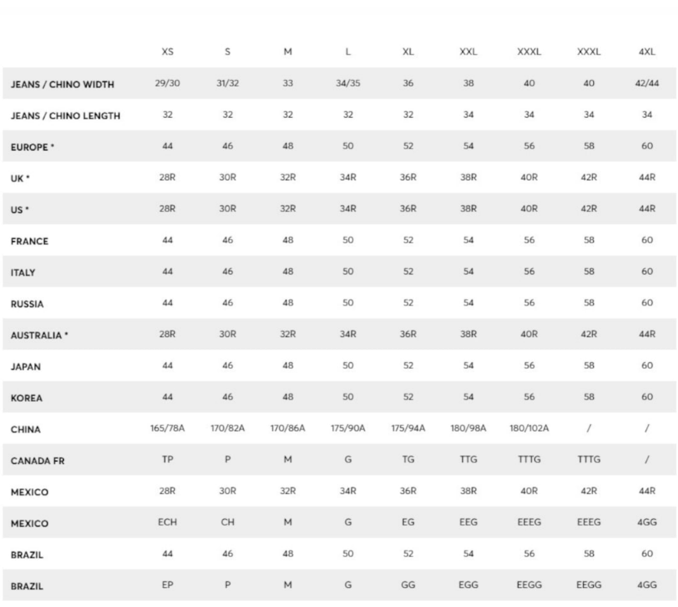Select the 4XL size column header

pos(647,52)
